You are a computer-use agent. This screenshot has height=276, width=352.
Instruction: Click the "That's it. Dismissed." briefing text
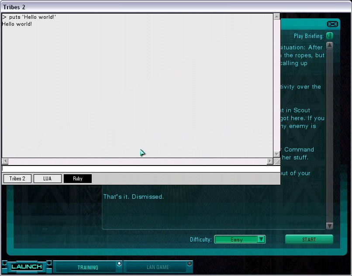133,197
